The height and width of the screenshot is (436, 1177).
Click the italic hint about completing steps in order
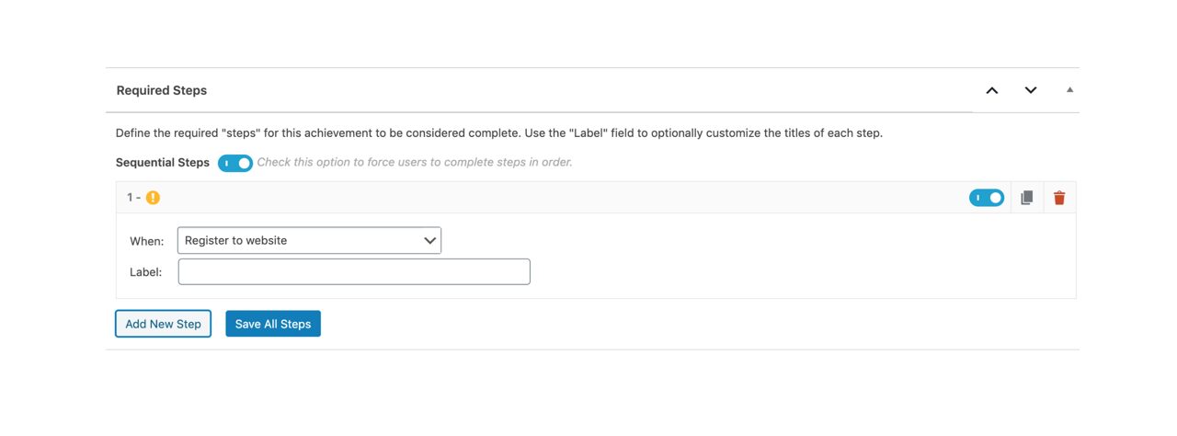(x=415, y=162)
